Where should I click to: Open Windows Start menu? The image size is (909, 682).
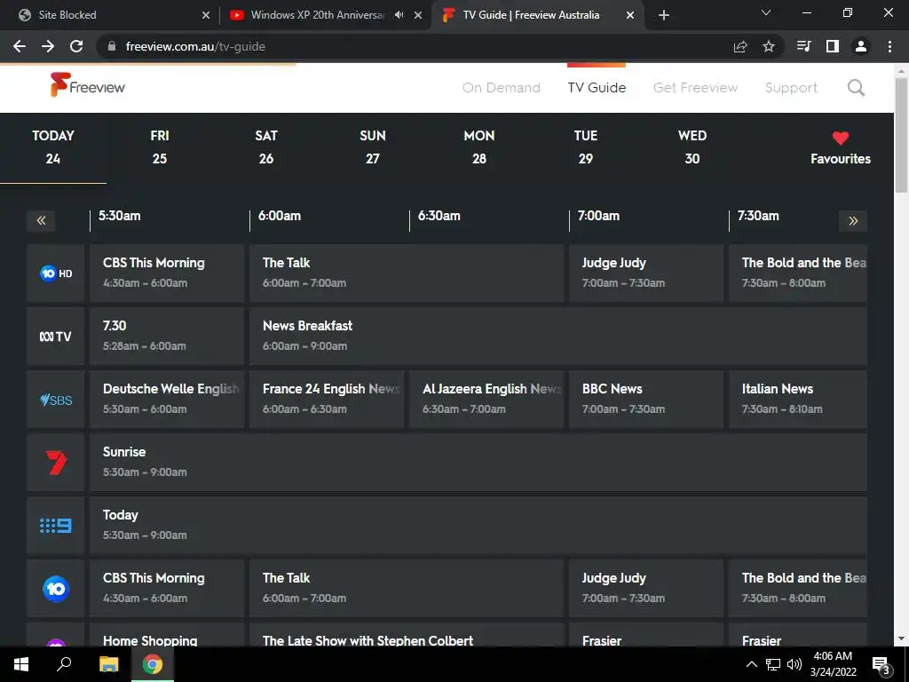click(x=21, y=664)
